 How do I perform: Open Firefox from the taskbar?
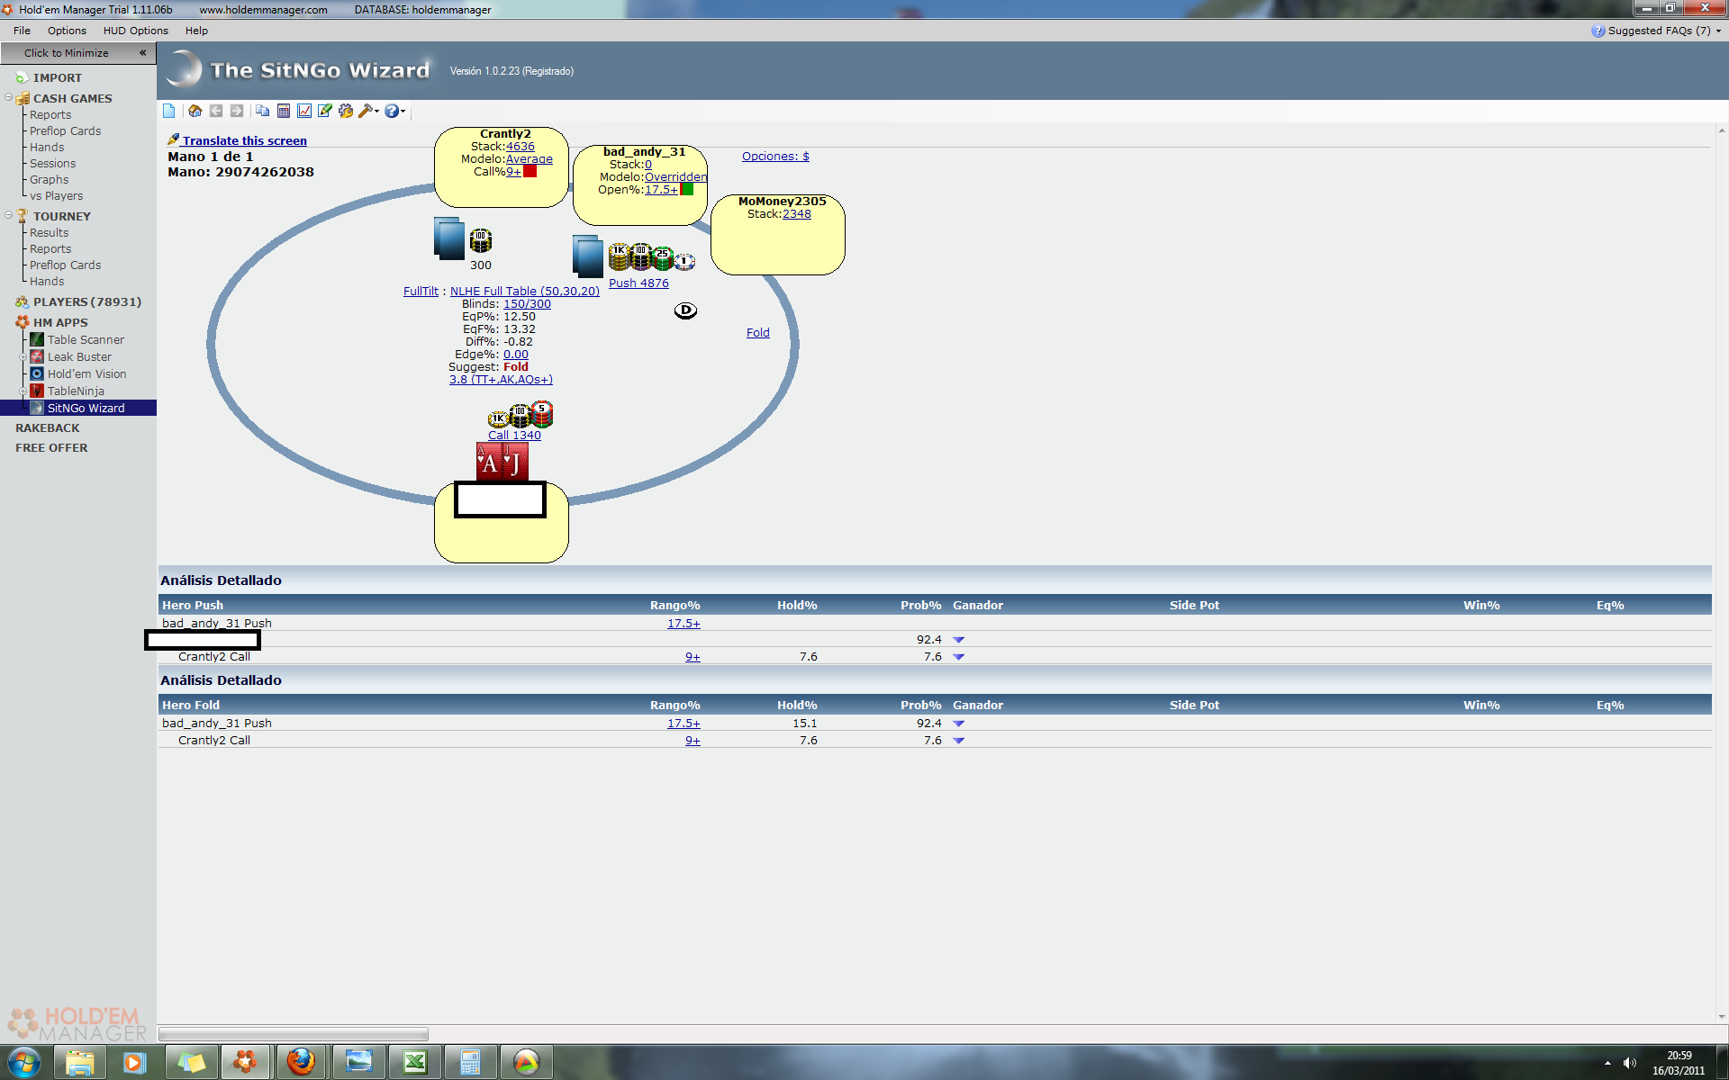coord(302,1062)
